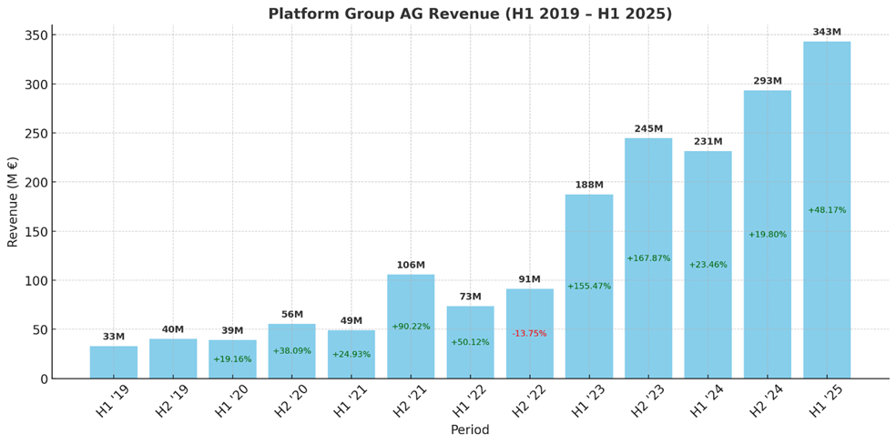The width and height of the screenshot is (896, 444).
Task: Click the +19.80% growth label
Action: pyautogui.click(x=767, y=235)
